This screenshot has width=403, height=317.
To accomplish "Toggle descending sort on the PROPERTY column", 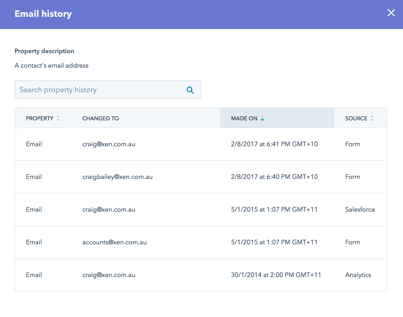I will pyautogui.click(x=58, y=120).
